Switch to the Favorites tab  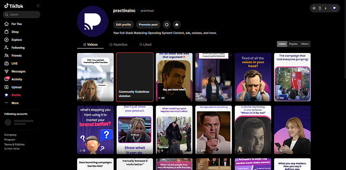[119, 44]
